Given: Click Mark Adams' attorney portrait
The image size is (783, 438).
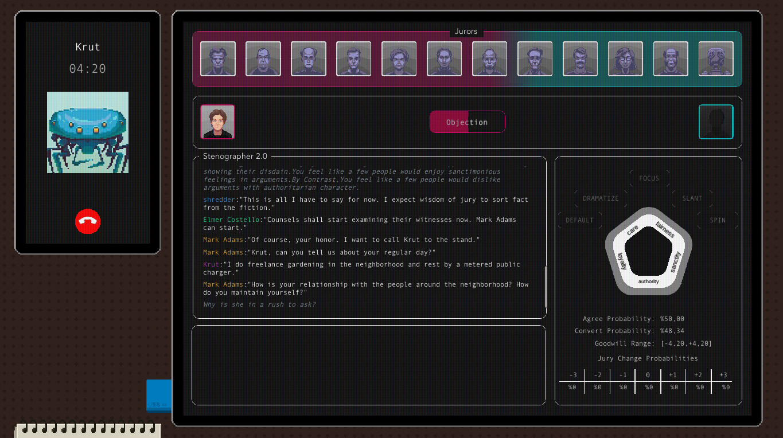Looking at the screenshot, I should tap(217, 122).
